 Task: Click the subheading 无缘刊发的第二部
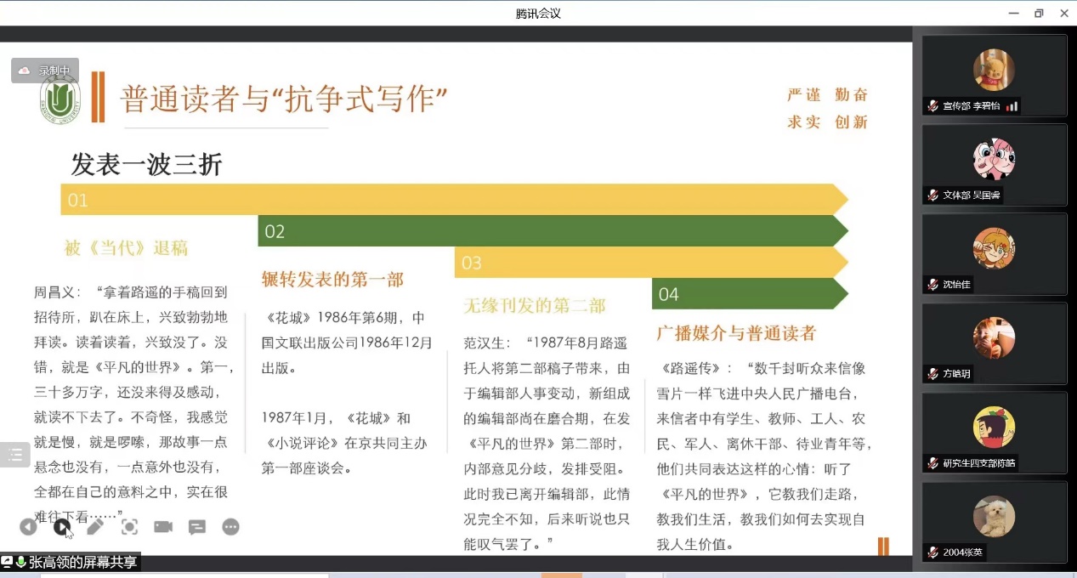coord(535,305)
